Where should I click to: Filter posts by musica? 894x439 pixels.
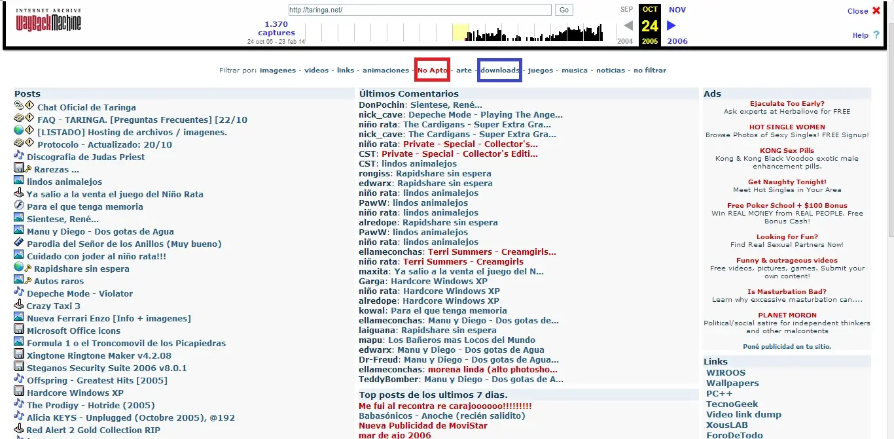(x=575, y=70)
